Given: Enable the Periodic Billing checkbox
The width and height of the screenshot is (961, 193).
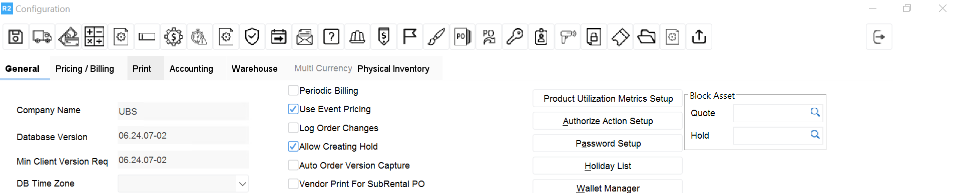Looking at the screenshot, I should click(293, 90).
